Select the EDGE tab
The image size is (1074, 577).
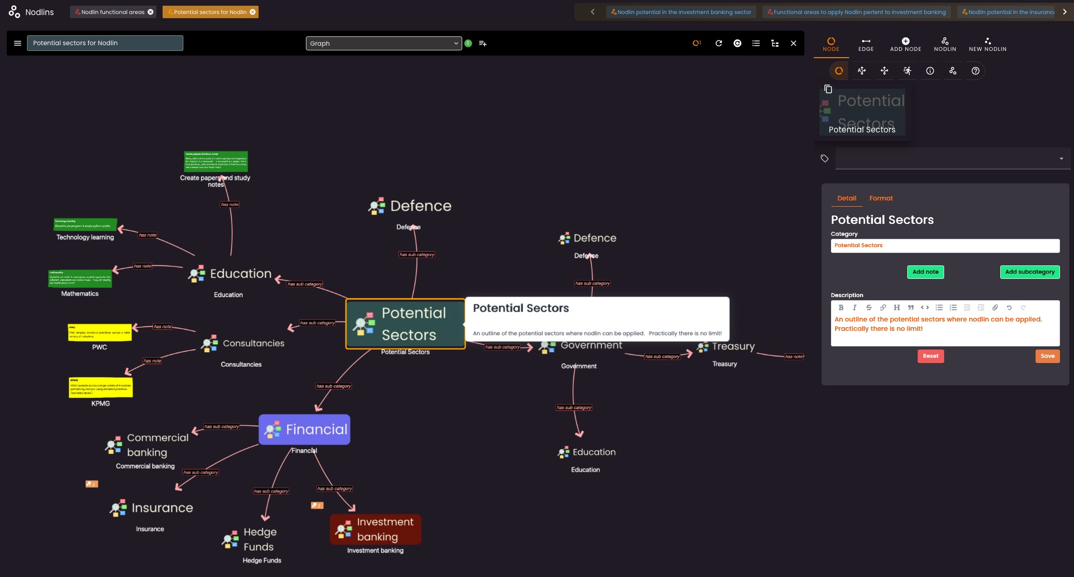(866, 44)
